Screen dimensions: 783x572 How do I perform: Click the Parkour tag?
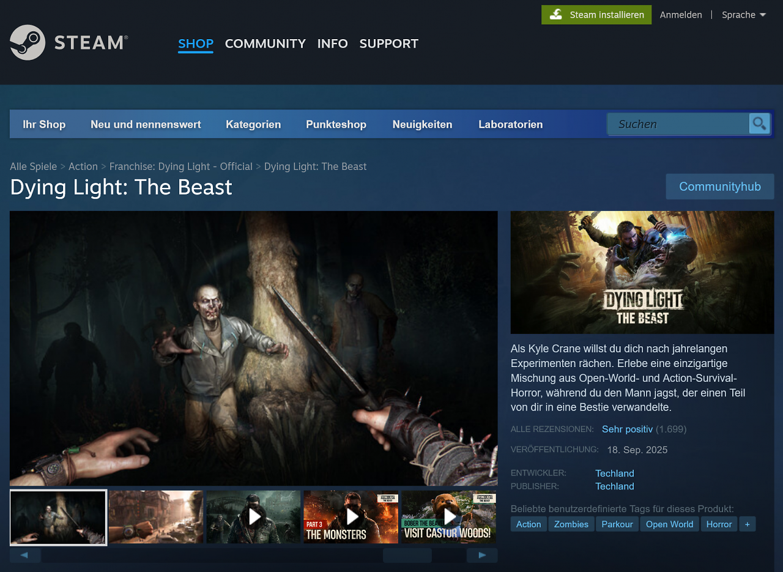617,524
